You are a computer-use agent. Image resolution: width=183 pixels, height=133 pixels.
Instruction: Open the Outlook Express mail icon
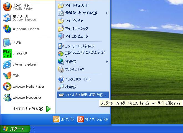click(7, 18)
